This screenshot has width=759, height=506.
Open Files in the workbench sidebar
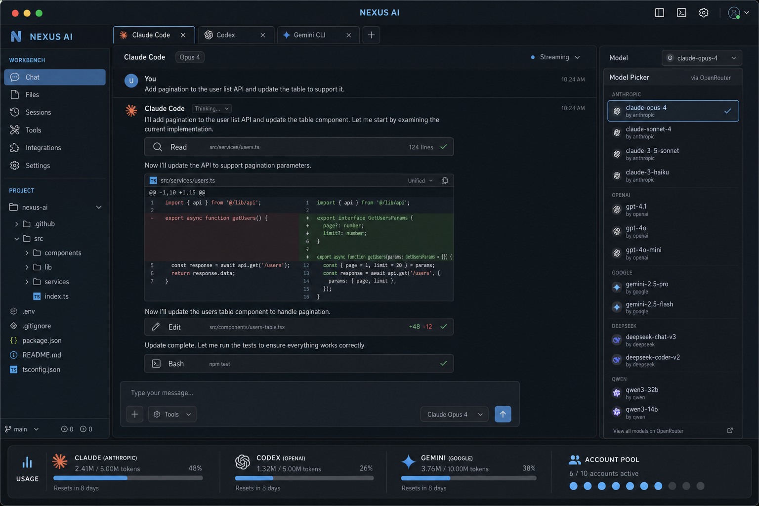(x=55, y=95)
